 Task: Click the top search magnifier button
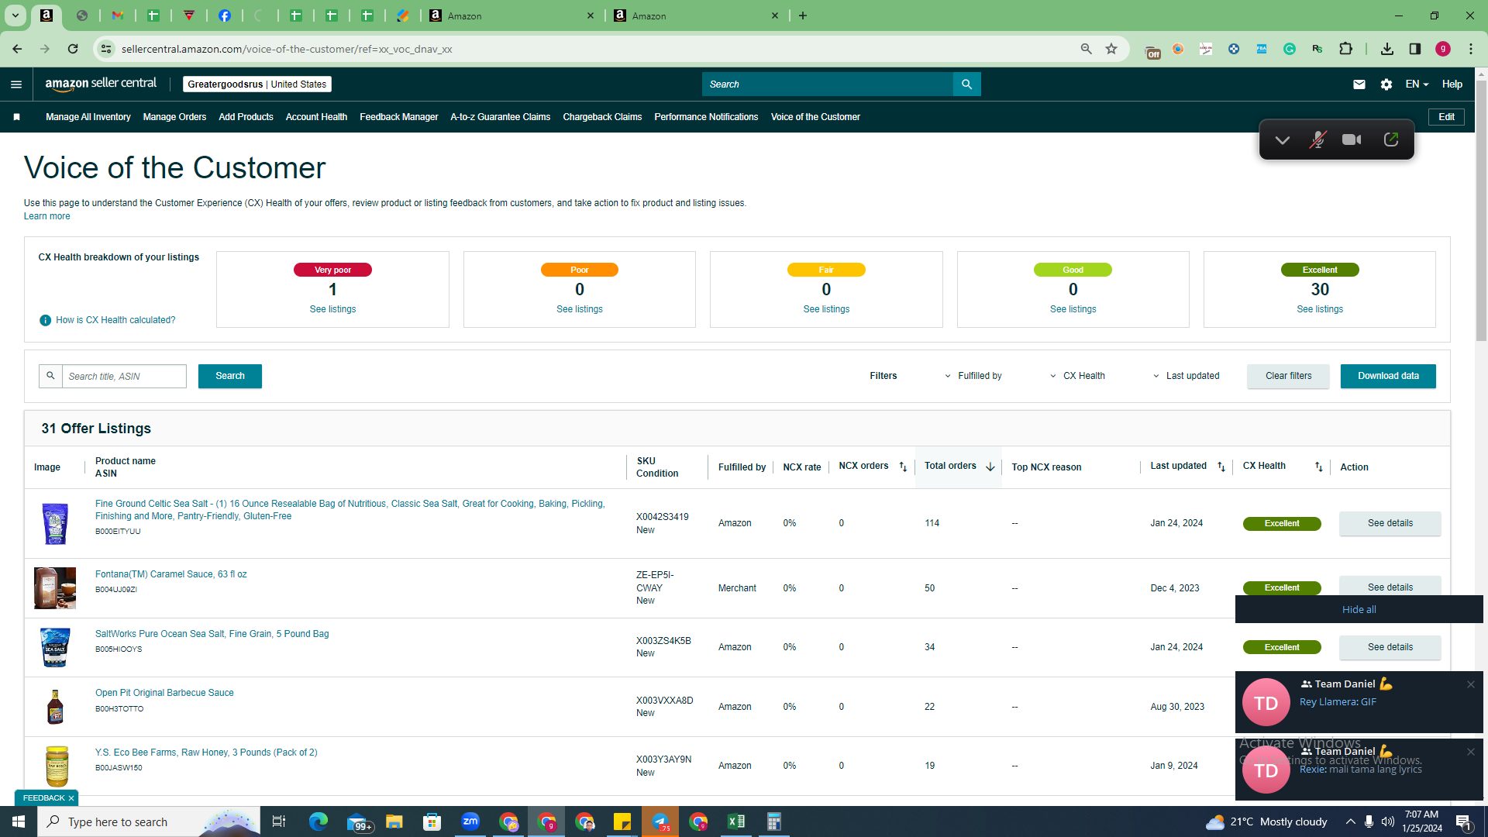click(966, 84)
